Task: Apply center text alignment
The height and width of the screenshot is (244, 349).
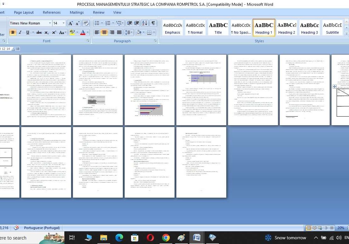Action: 104,32
